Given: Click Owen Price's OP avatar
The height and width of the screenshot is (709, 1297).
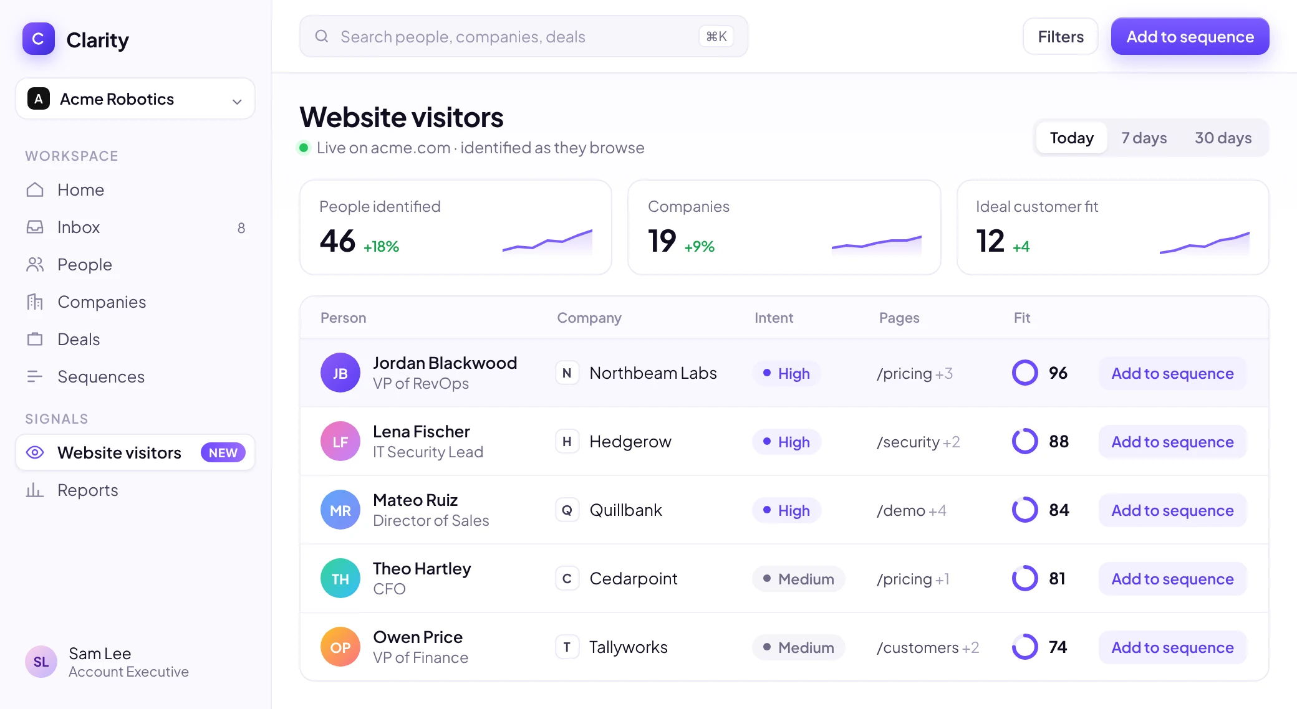Looking at the screenshot, I should [340, 647].
